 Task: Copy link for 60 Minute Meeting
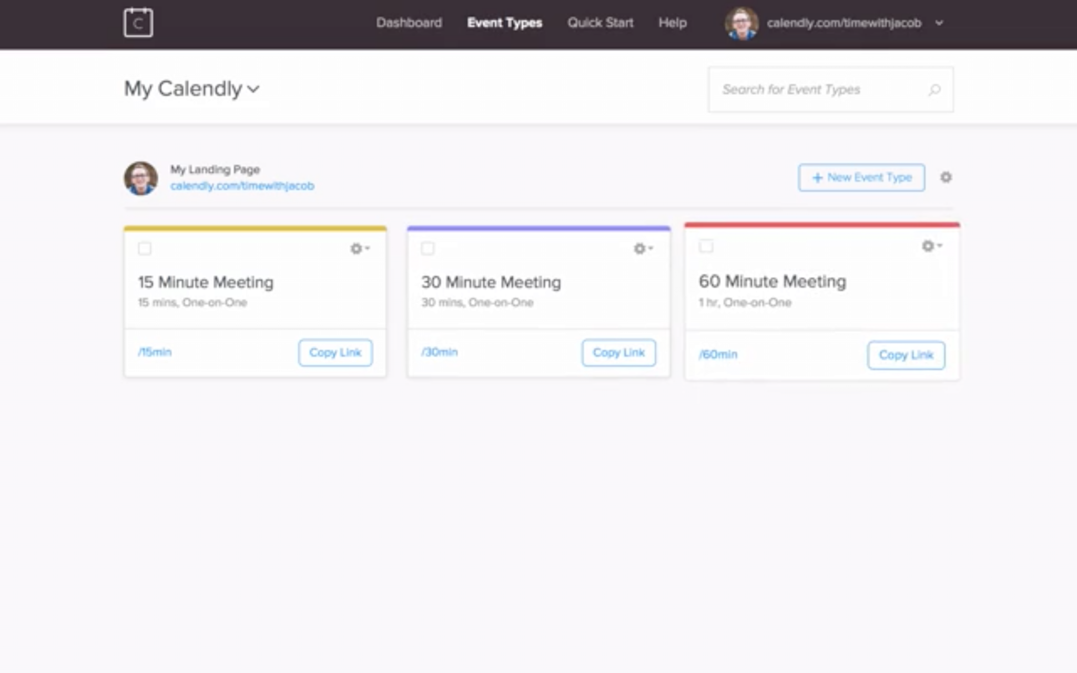click(x=906, y=355)
